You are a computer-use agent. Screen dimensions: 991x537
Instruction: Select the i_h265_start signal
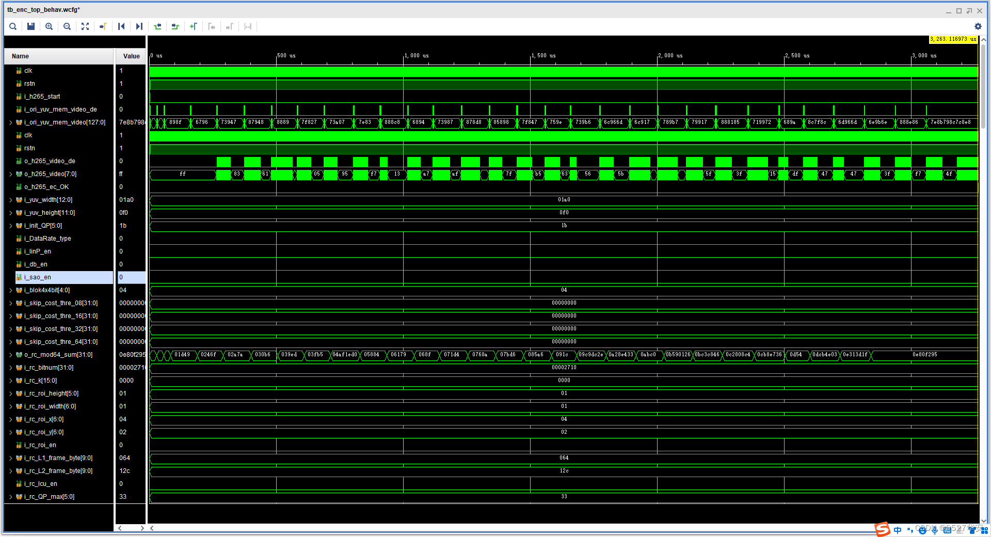(42, 97)
